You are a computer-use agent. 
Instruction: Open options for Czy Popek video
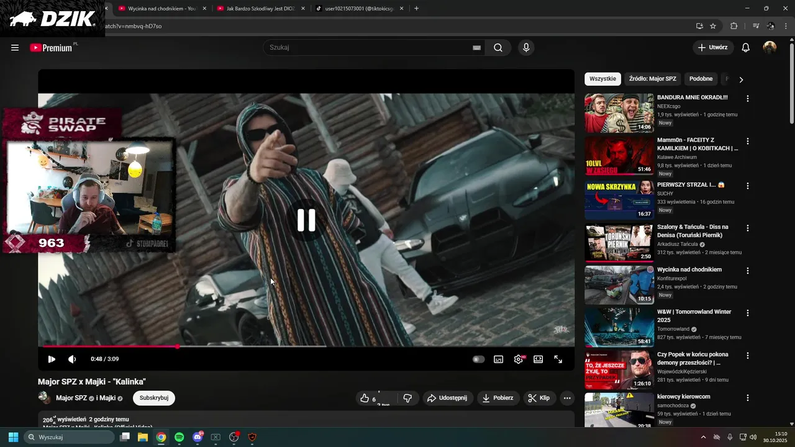pos(748,356)
